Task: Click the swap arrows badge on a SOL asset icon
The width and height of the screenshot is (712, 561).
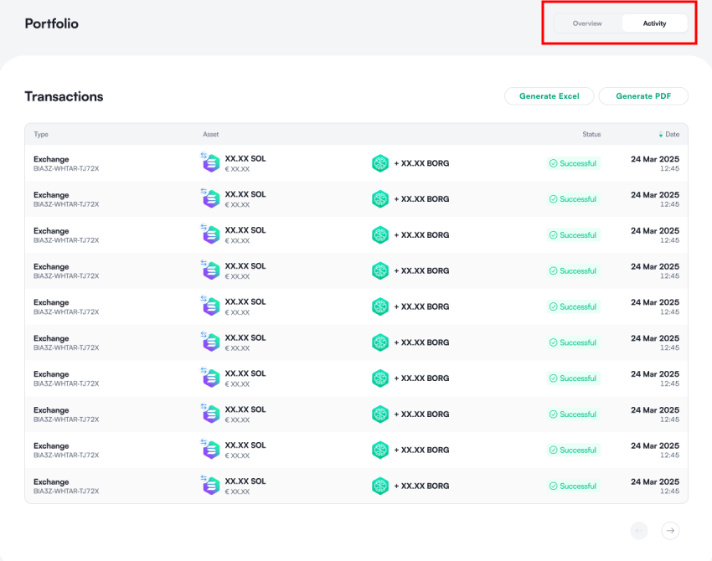Action: (x=204, y=157)
